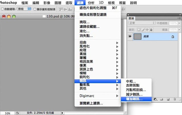Image resolution: width=182 pixels, height=115 pixels.
Task: Open 其他 filter submenu
Action: (x=98, y=89)
